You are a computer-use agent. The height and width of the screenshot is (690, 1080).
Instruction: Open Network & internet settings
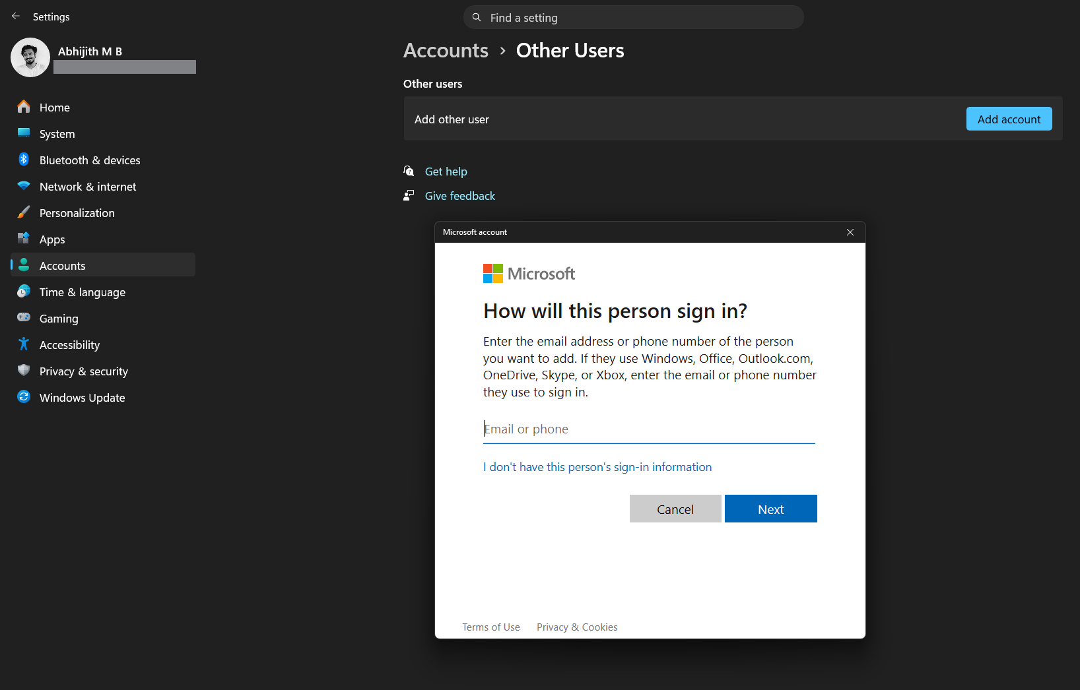[87, 186]
